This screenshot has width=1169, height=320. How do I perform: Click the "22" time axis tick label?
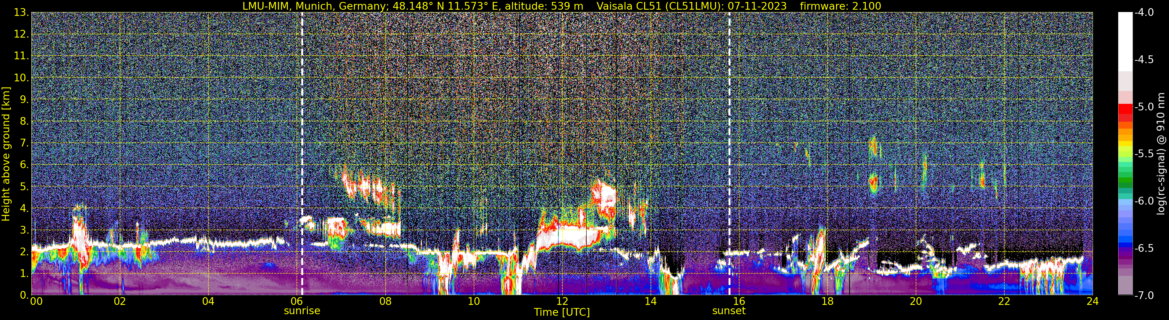pos(1004,301)
